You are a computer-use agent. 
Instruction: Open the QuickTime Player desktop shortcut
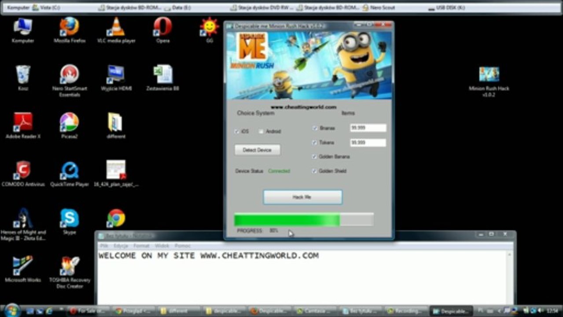click(70, 174)
